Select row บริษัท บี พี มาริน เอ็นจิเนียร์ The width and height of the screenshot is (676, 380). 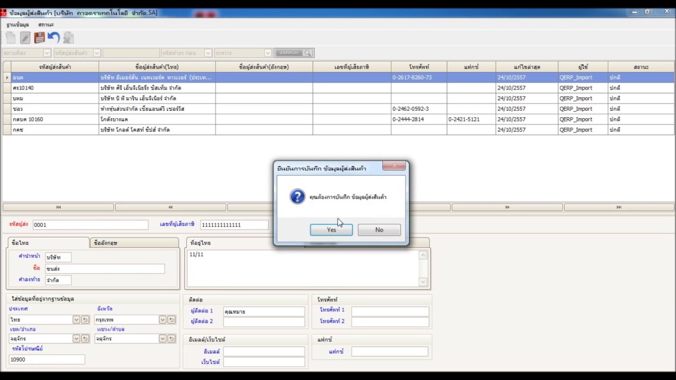tap(339, 98)
